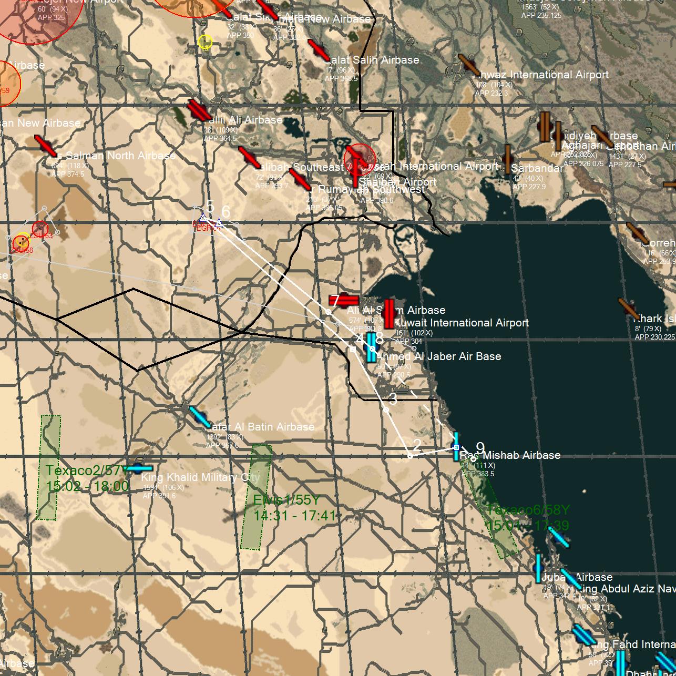Click the Texaco2/57Y tanker track box
The height and width of the screenshot is (676, 676).
pos(48,467)
